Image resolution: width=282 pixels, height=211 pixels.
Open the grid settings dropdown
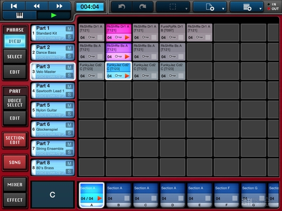coord(247,7)
